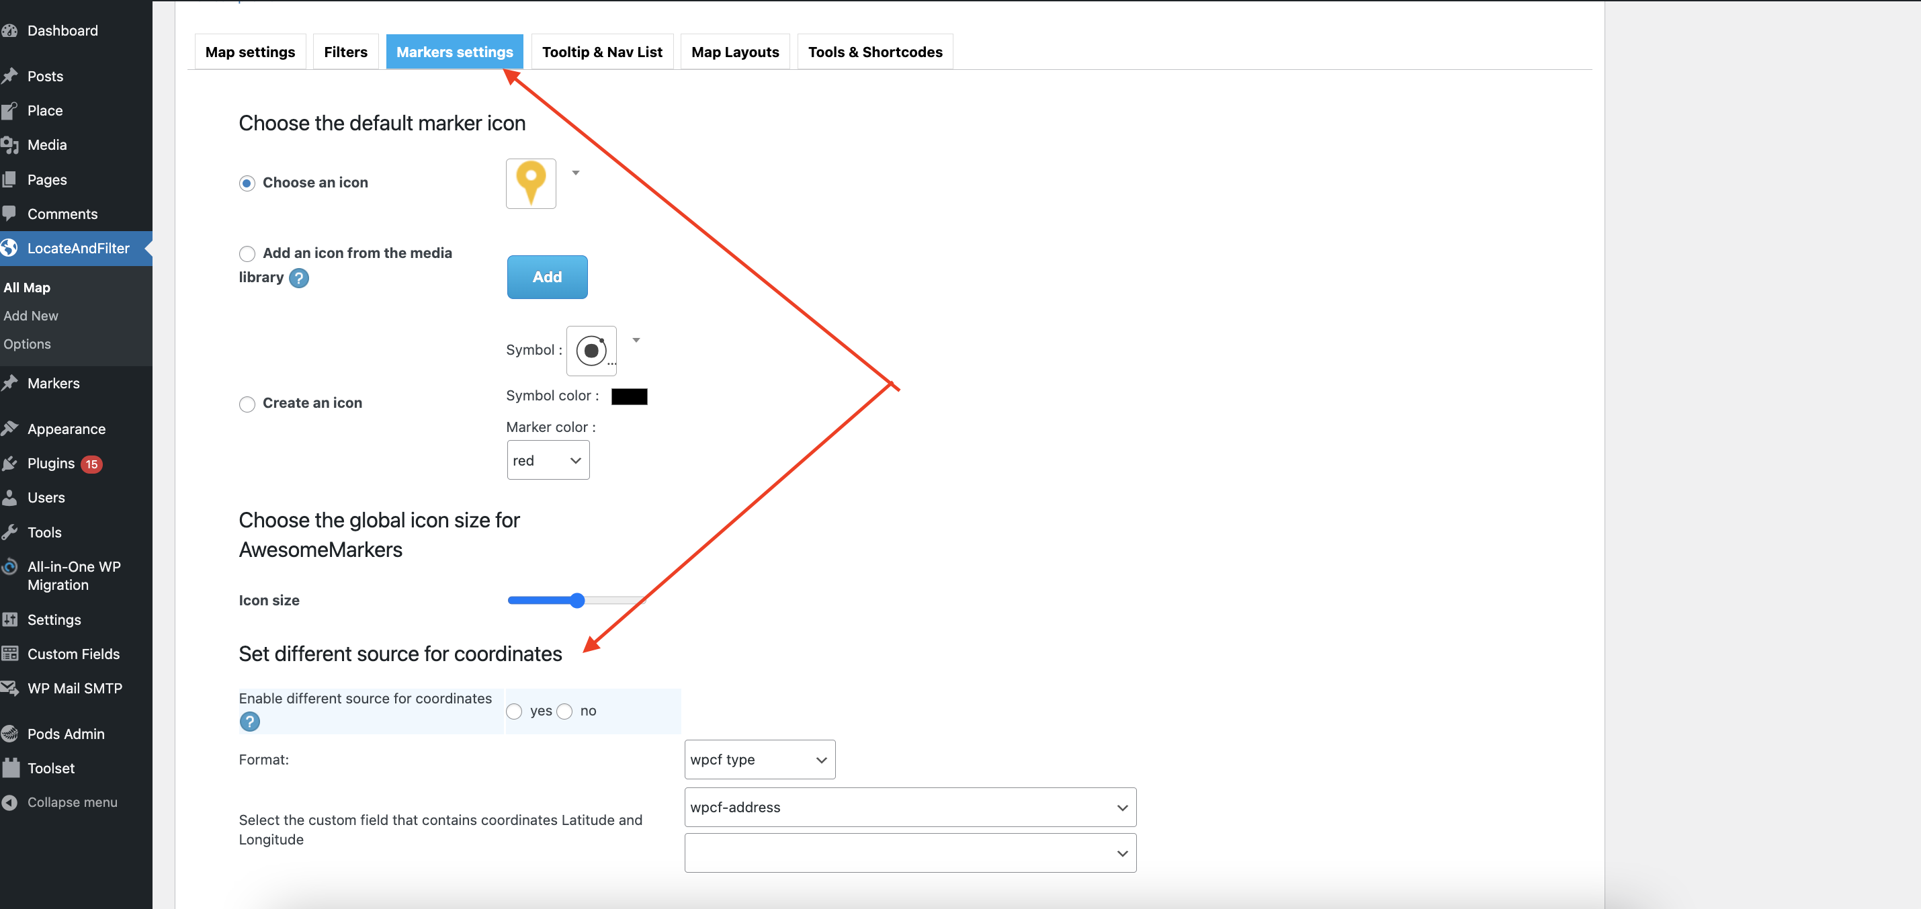The width and height of the screenshot is (1921, 909).
Task: Click help icon under Enable different source
Action: tap(249, 721)
